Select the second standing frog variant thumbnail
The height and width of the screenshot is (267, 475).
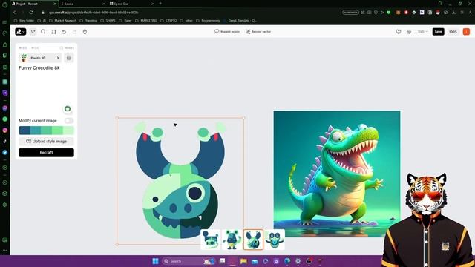pyautogui.click(x=232, y=240)
